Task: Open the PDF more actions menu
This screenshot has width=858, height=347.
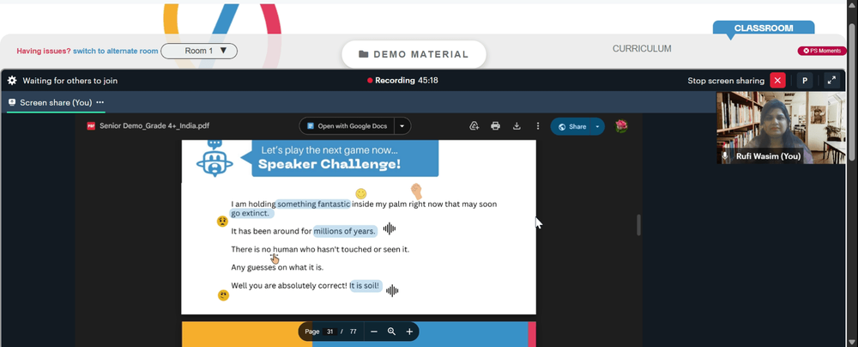Action: tap(538, 126)
